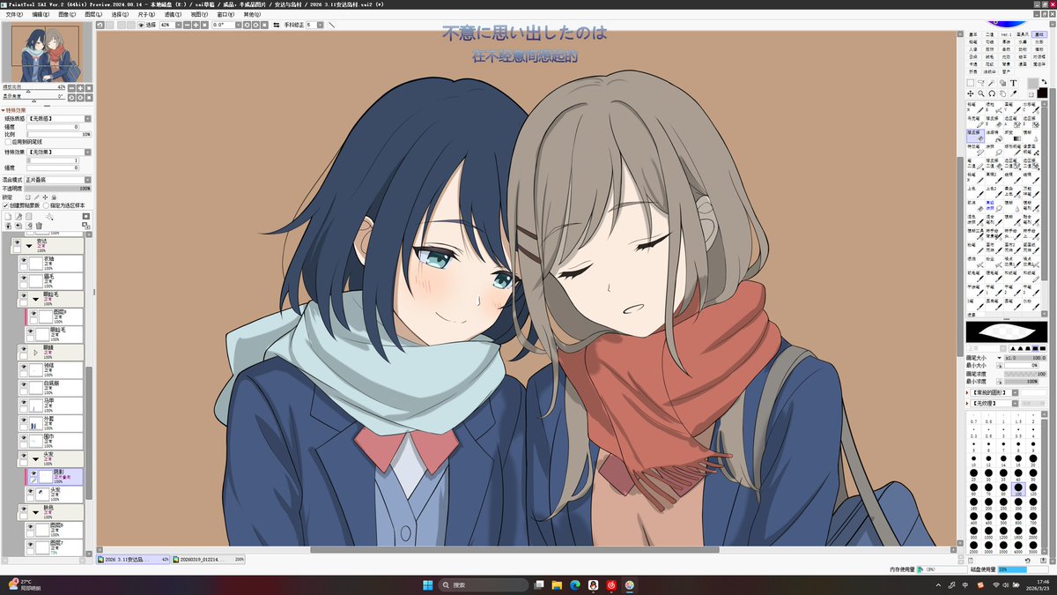Create a new layer folder
Image resolution: width=1057 pixels, height=595 pixels.
[29, 216]
